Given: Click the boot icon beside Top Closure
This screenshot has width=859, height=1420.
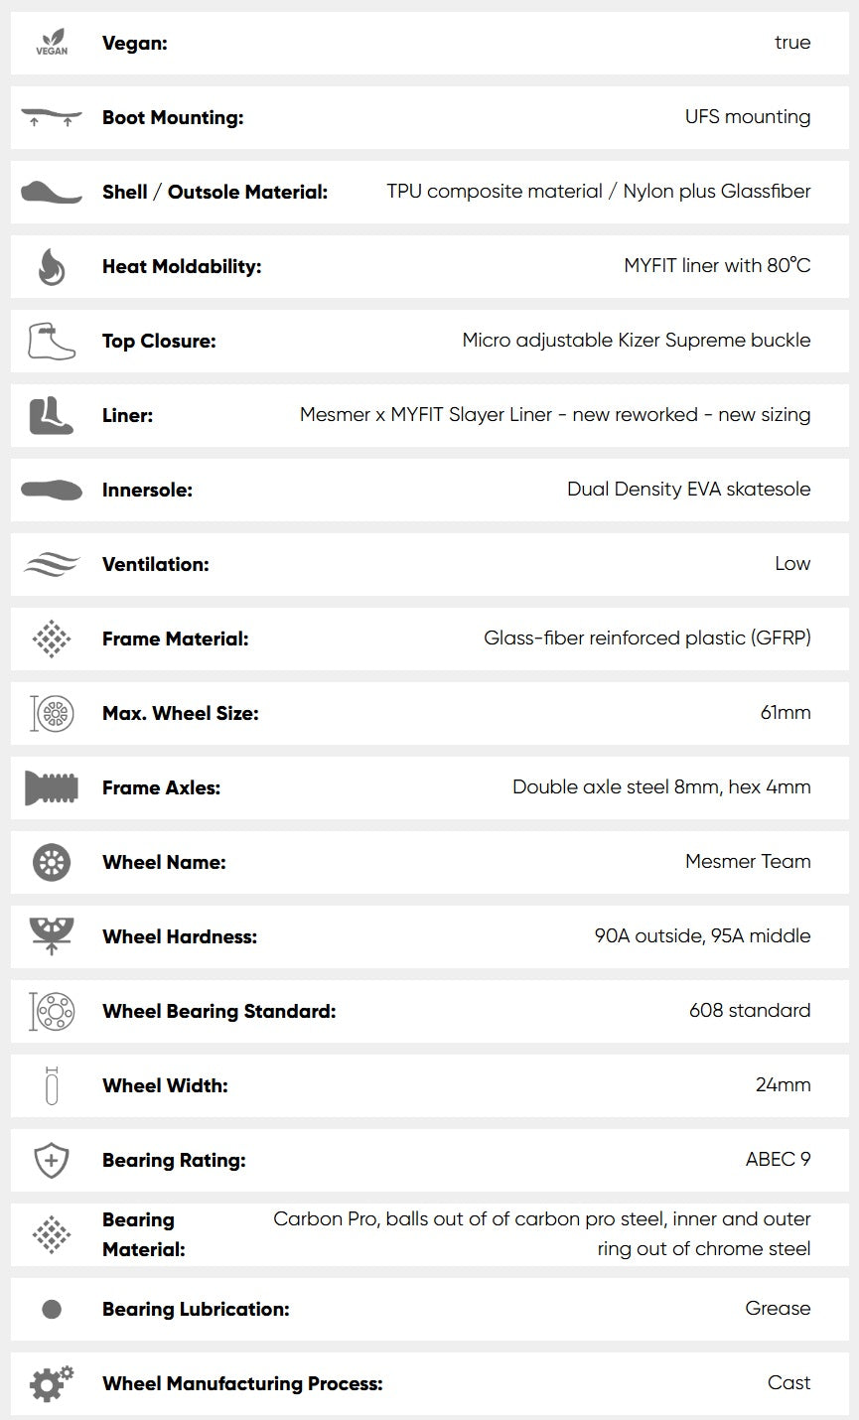Looking at the screenshot, I should pyautogui.click(x=52, y=341).
